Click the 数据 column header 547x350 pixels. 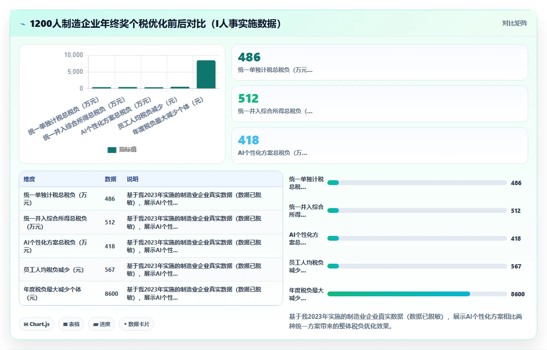(x=110, y=179)
